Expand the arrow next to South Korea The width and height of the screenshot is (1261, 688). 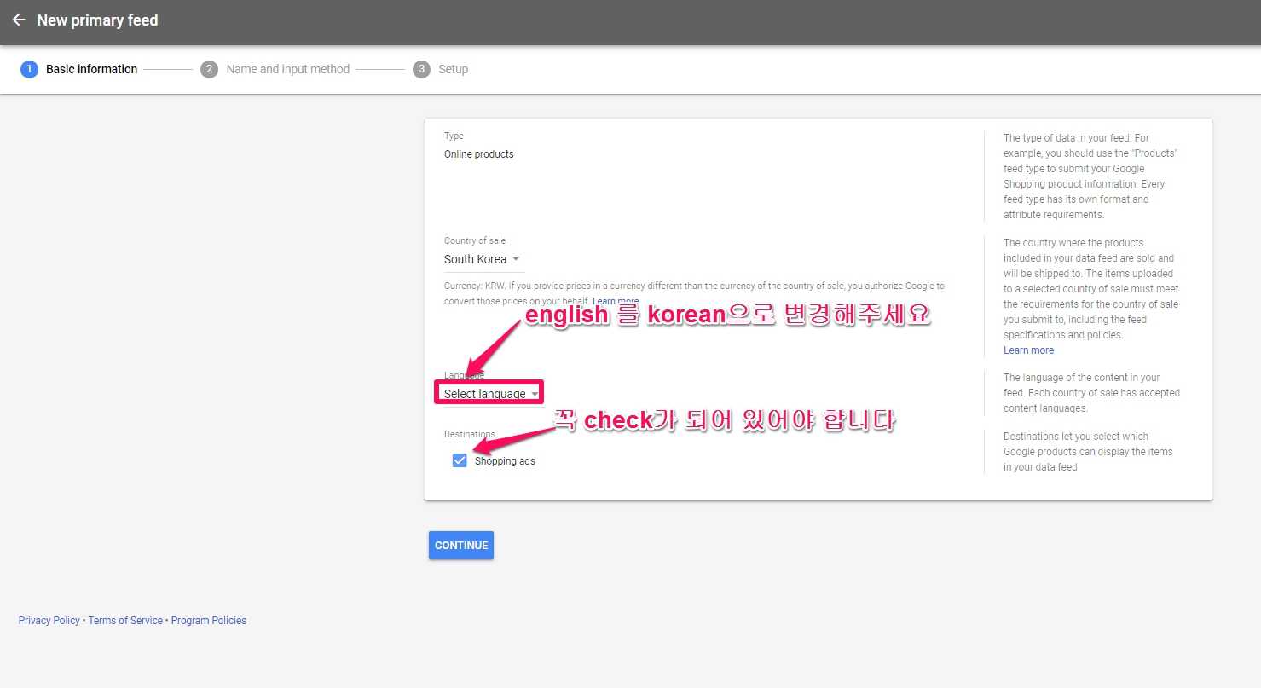coord(516,259)
